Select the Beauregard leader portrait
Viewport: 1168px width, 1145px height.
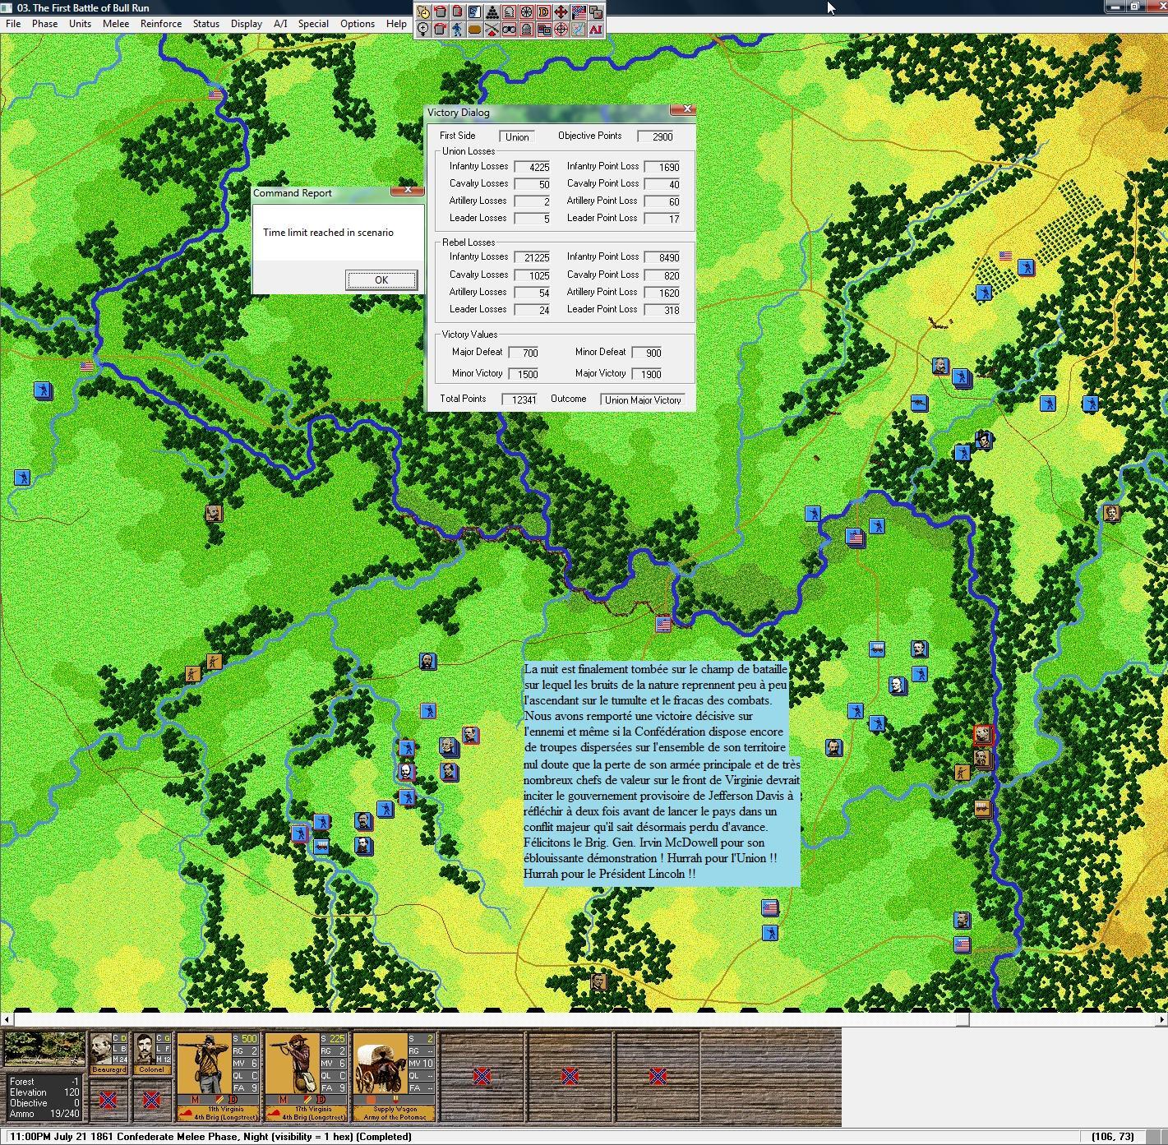pos(109,1055)
